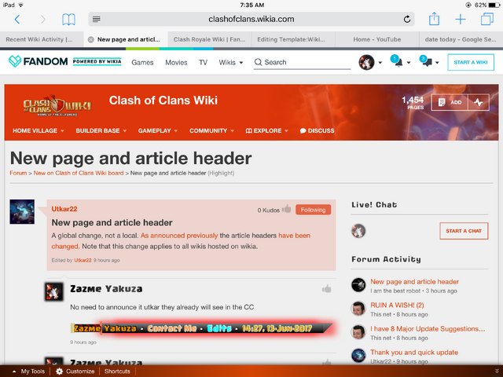Open the DISCUSS link
This screenshot has width=503, height=377.
coord(317,131)
